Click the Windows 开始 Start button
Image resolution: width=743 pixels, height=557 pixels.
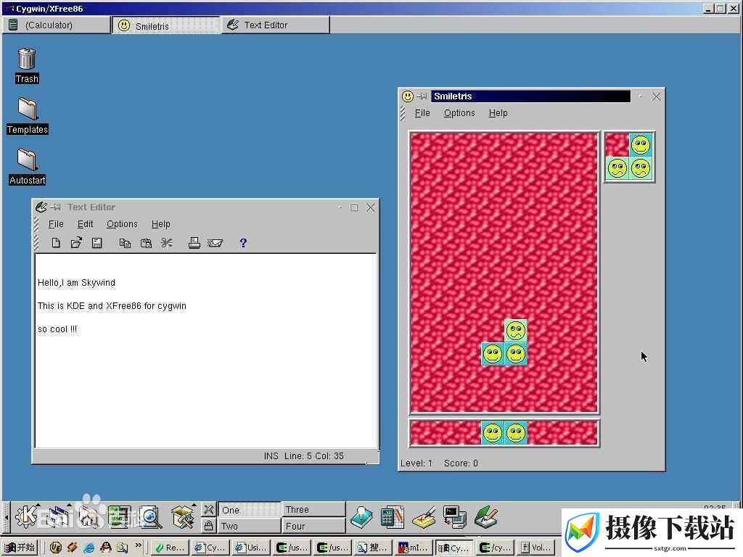tap(20, 548)
